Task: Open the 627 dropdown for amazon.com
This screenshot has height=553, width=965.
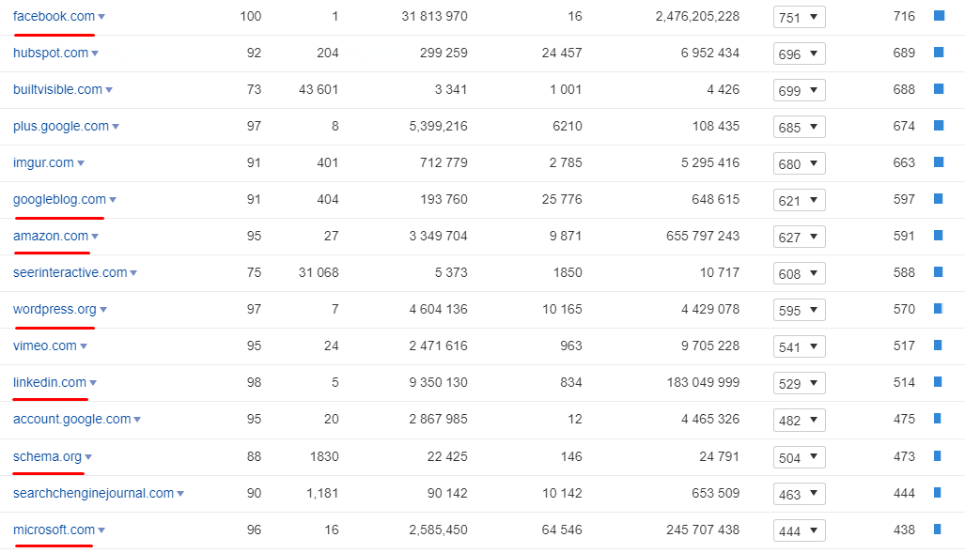Action: tap(799, 237)
